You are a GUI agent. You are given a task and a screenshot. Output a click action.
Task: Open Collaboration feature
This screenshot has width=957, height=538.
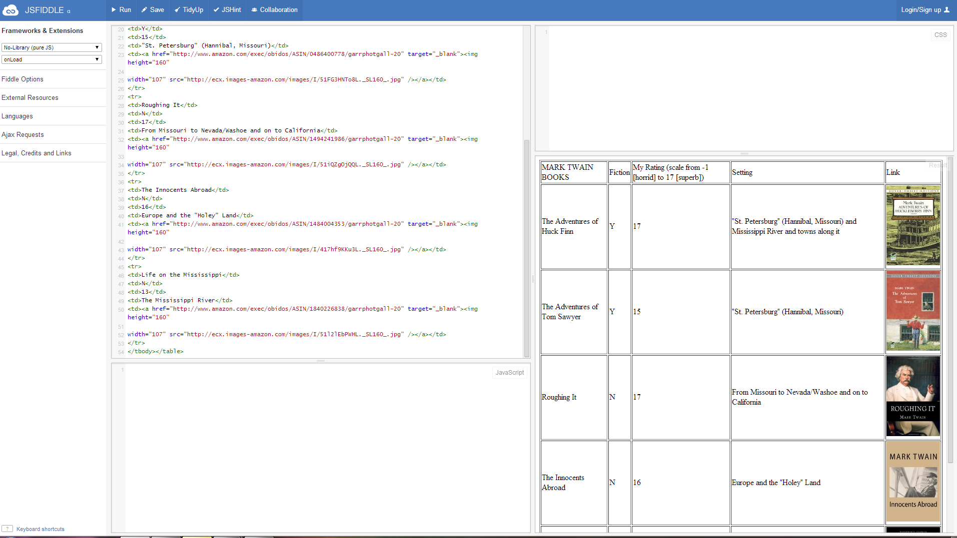(x=275, y=10)
